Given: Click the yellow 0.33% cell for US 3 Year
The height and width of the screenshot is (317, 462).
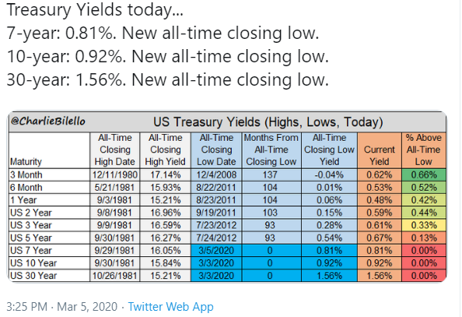Looking at the screenshot, I should coord(424,225).
